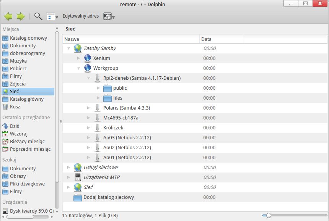Click the status bar folder count text
Viewport: 329px width, 221px height.
click(x=90, y=215)
